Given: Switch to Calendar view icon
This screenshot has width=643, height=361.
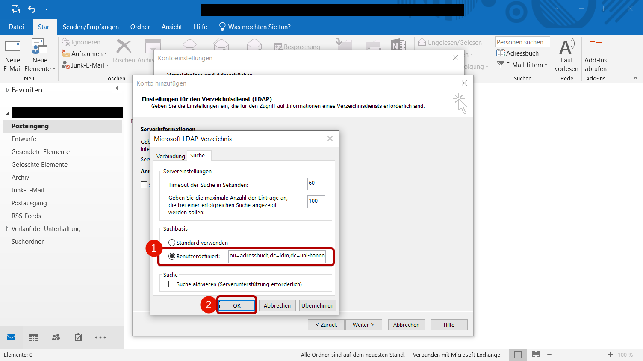Looking at the screenshot, I should [x=34, y=337].
